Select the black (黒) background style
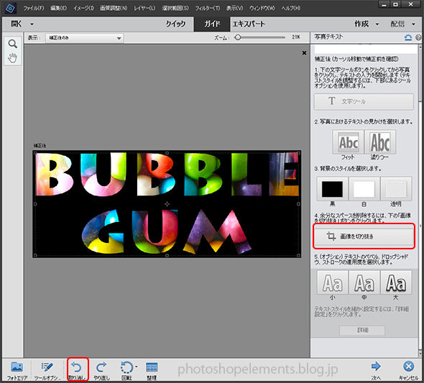424x383 pixels. tap(332, 189)
